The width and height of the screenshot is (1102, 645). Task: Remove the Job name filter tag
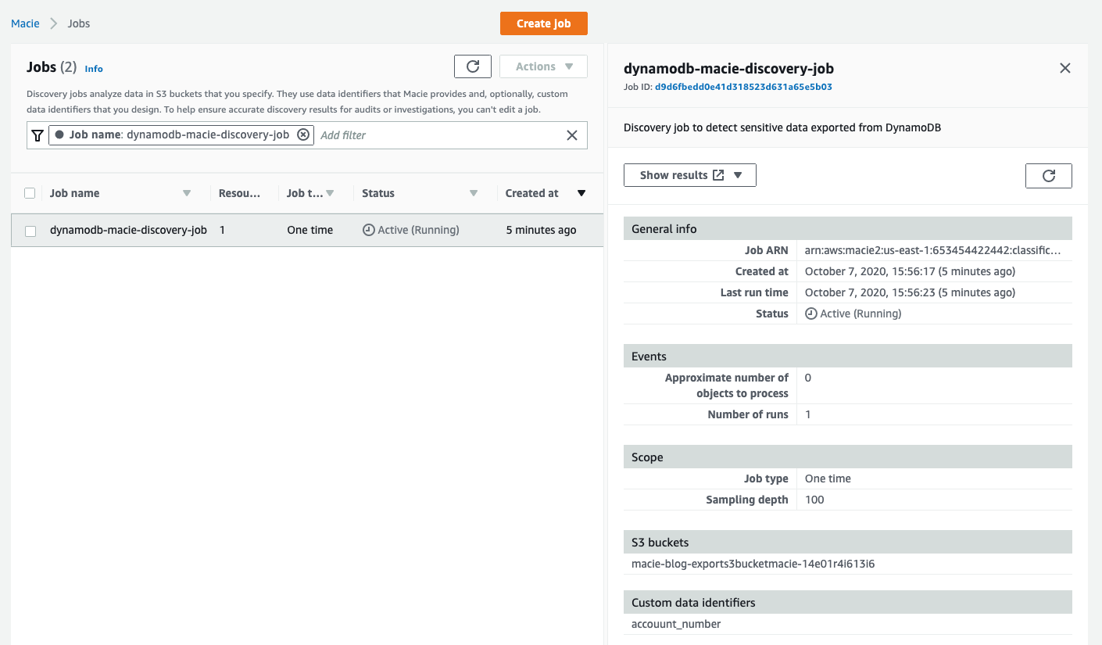click(x=303, y=134)
